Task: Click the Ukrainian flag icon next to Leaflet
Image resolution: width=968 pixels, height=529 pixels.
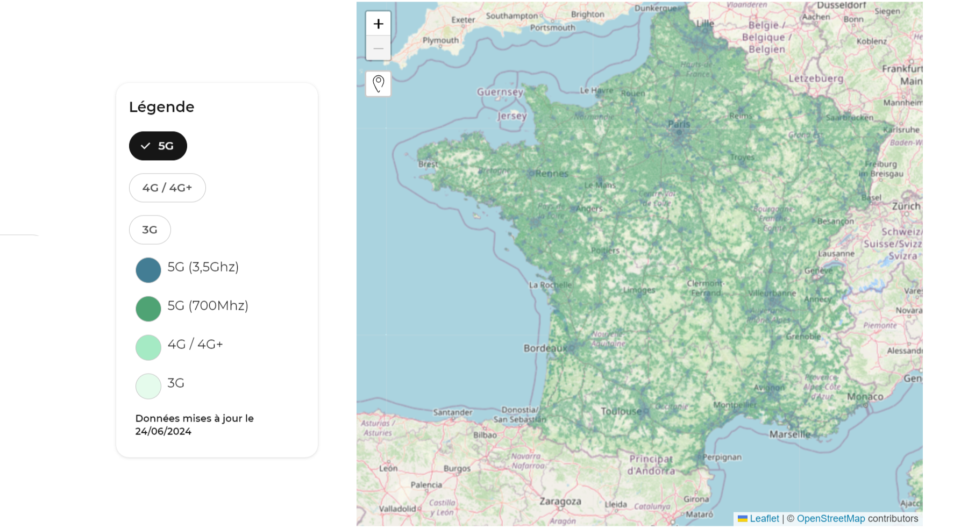Action: [x=742, y=519]
